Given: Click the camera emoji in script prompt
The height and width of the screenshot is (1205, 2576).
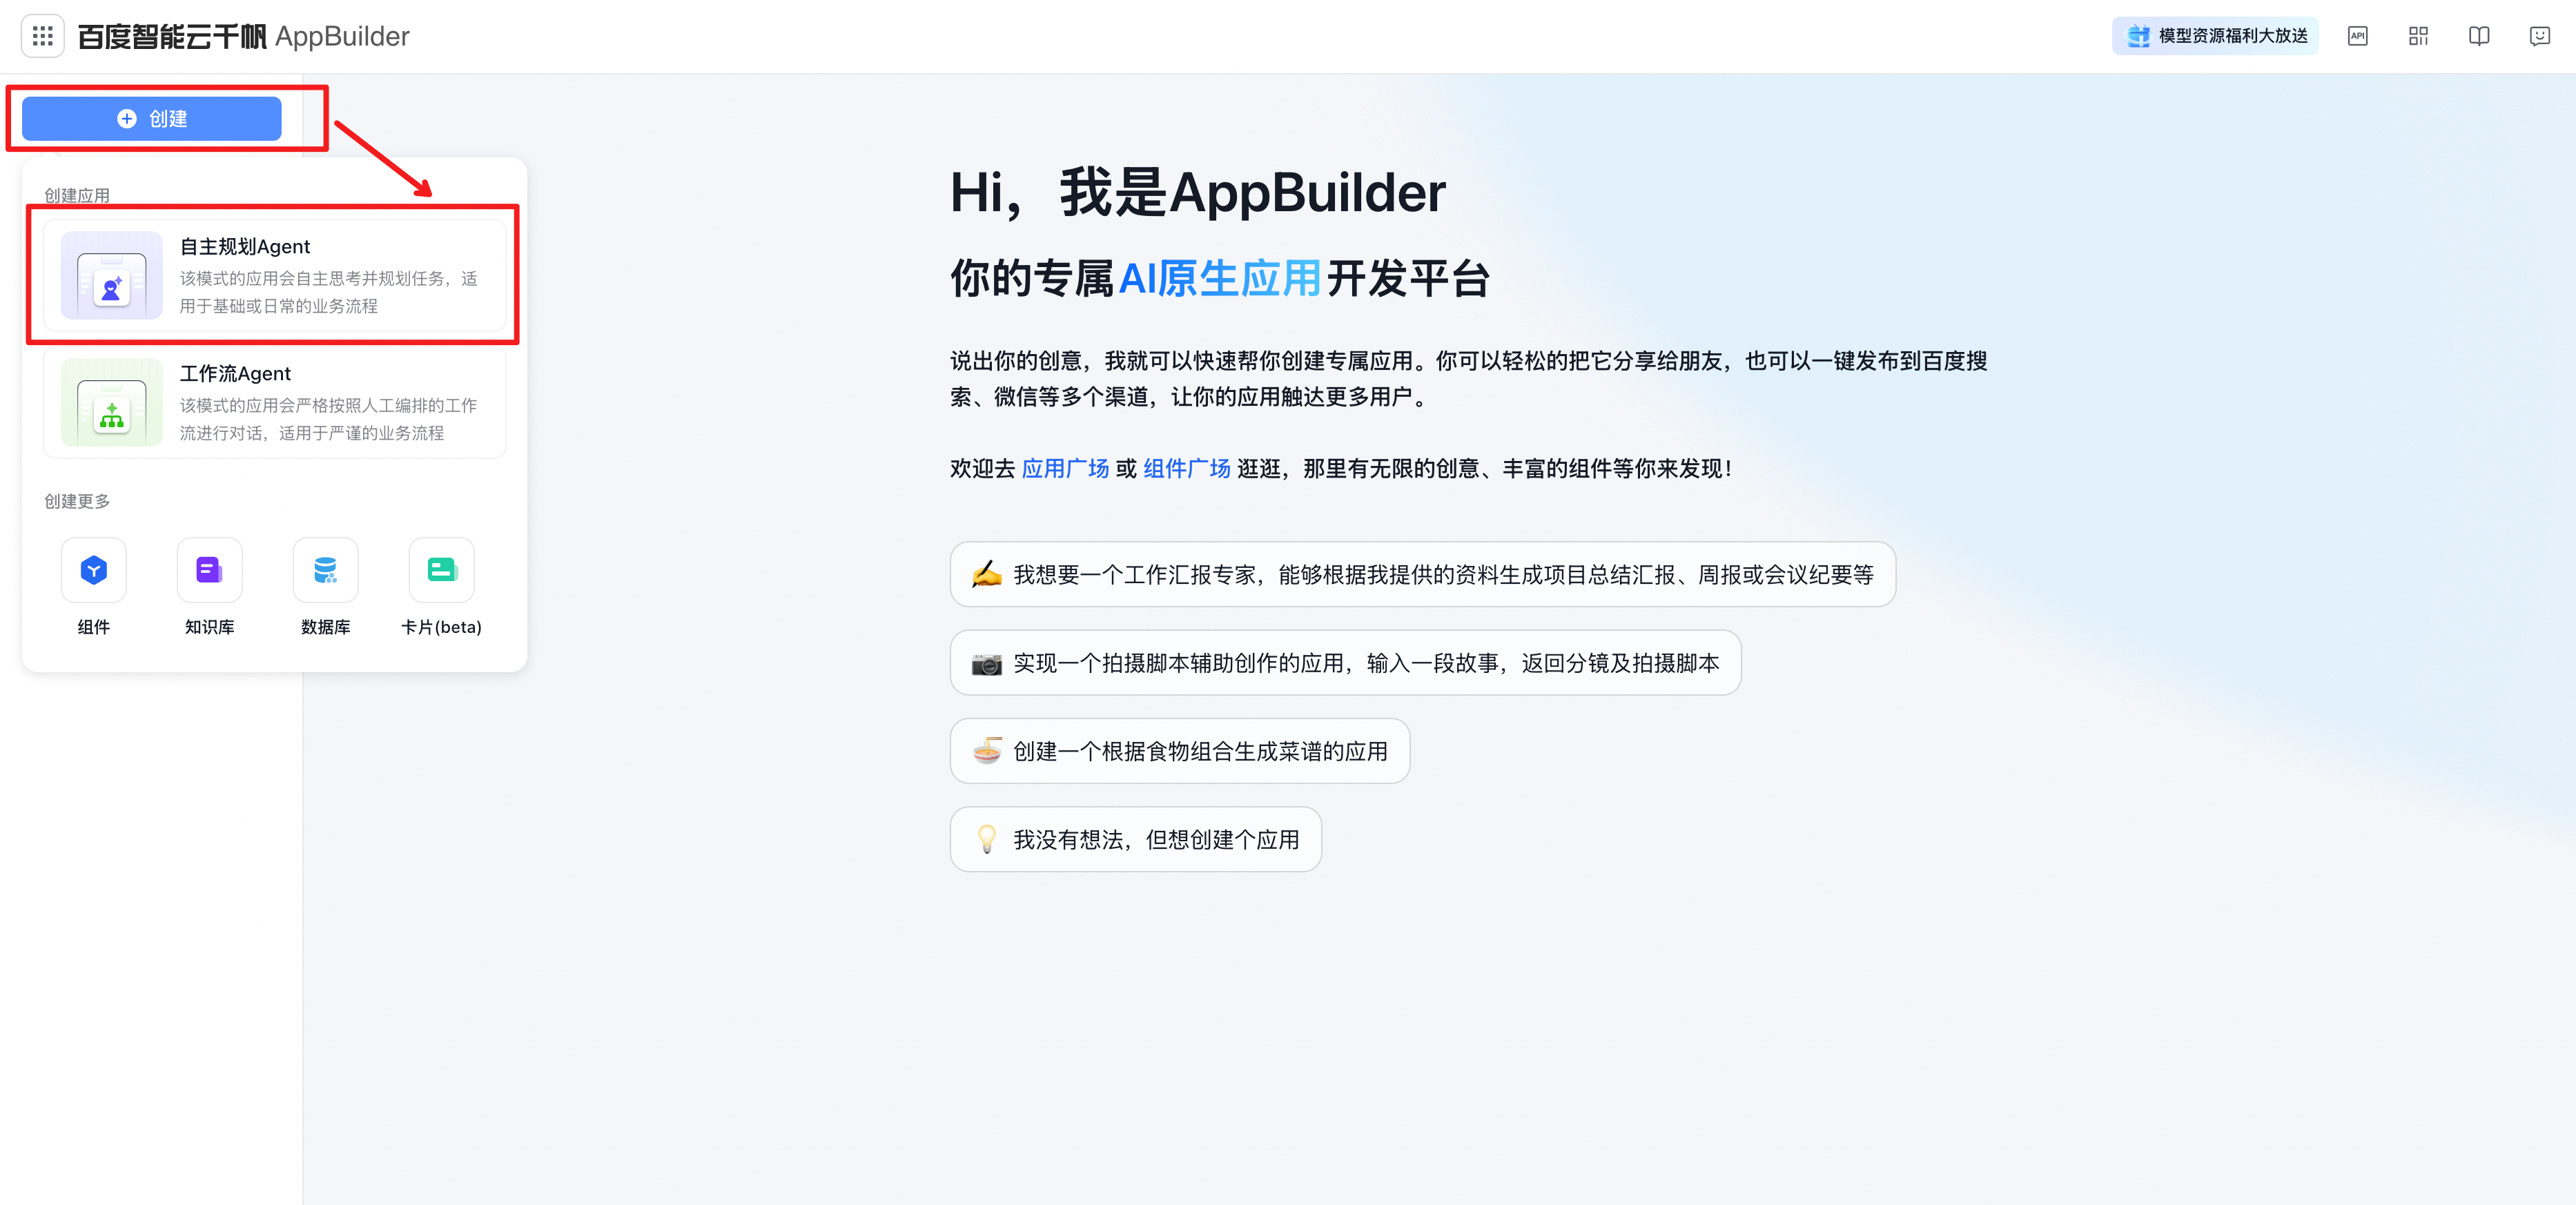Looking at the screenshot, I should tap(987, 663).
